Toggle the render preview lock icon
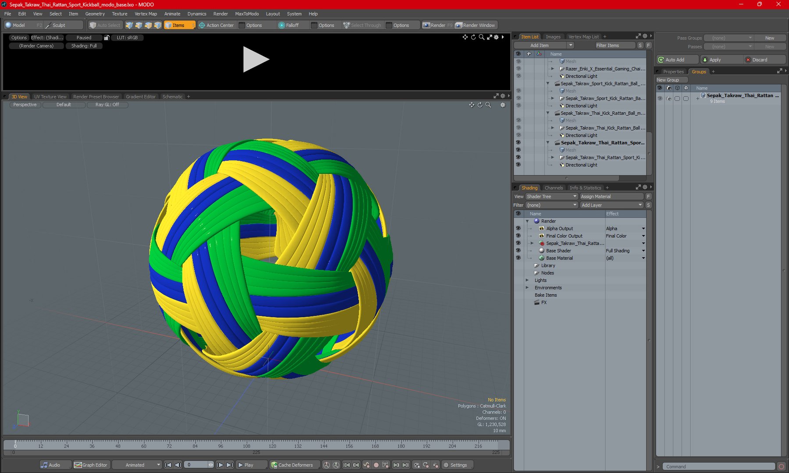This screenshot has height=473, width=789. coord(107,38)
